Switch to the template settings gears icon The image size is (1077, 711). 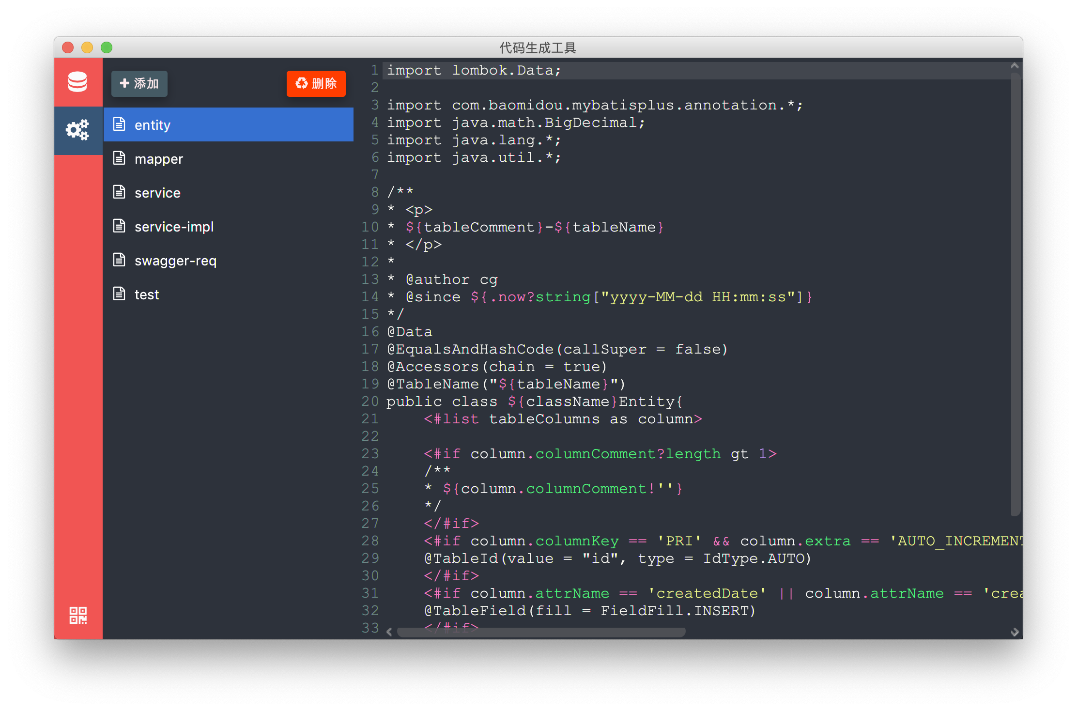77,130
